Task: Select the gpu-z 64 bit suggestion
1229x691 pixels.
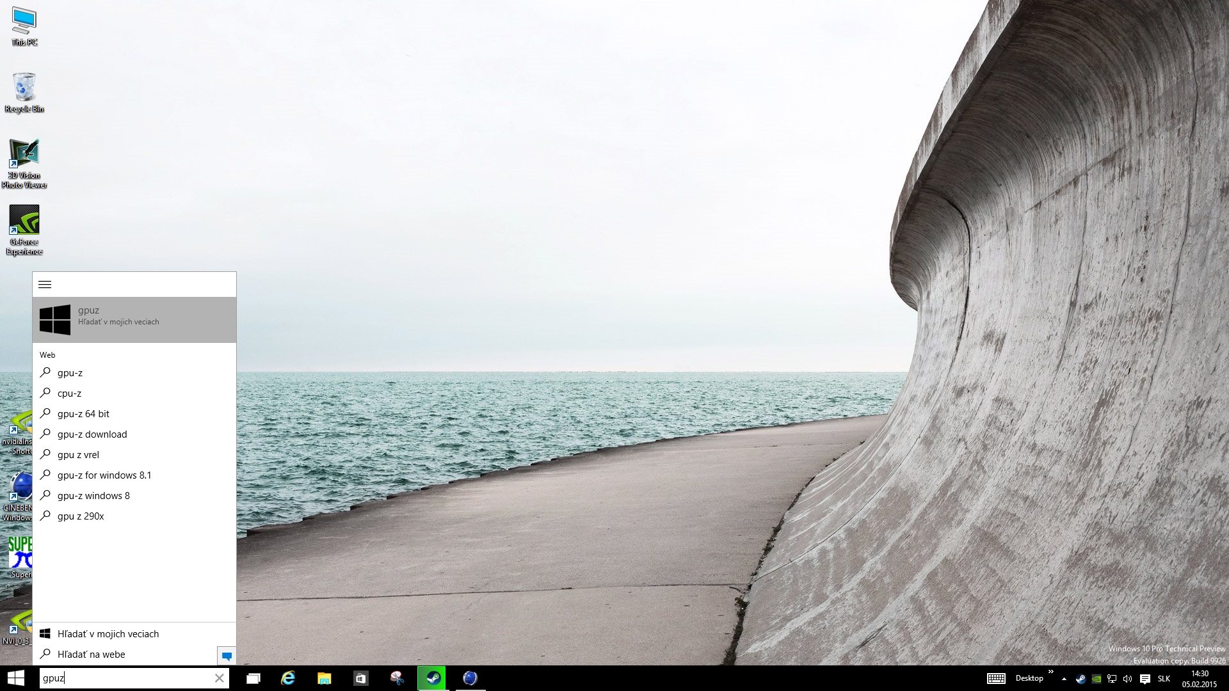Action: (x=134, y=414)
